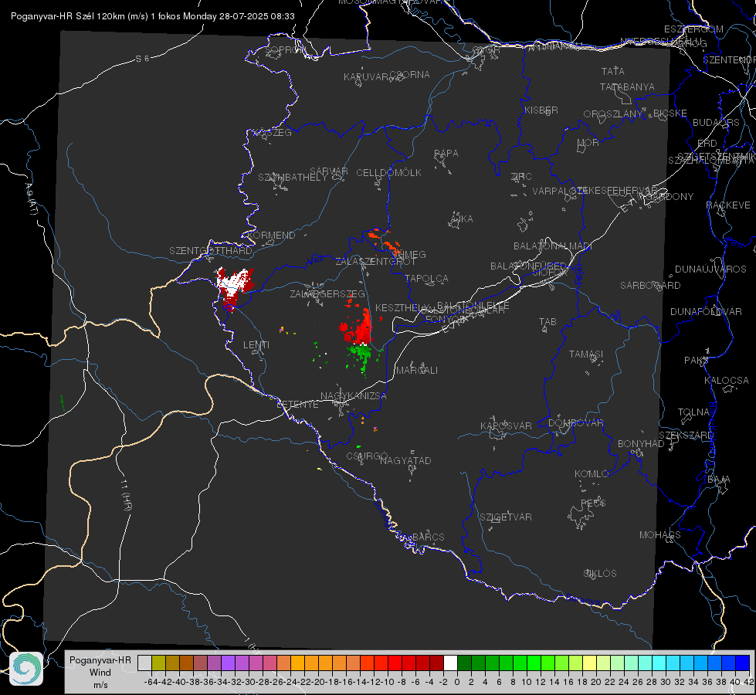This screenshot has width=756, height=695.
Task: Click the legend title 'Poganyvar-HR Wind m/s'
Action: 100,673
